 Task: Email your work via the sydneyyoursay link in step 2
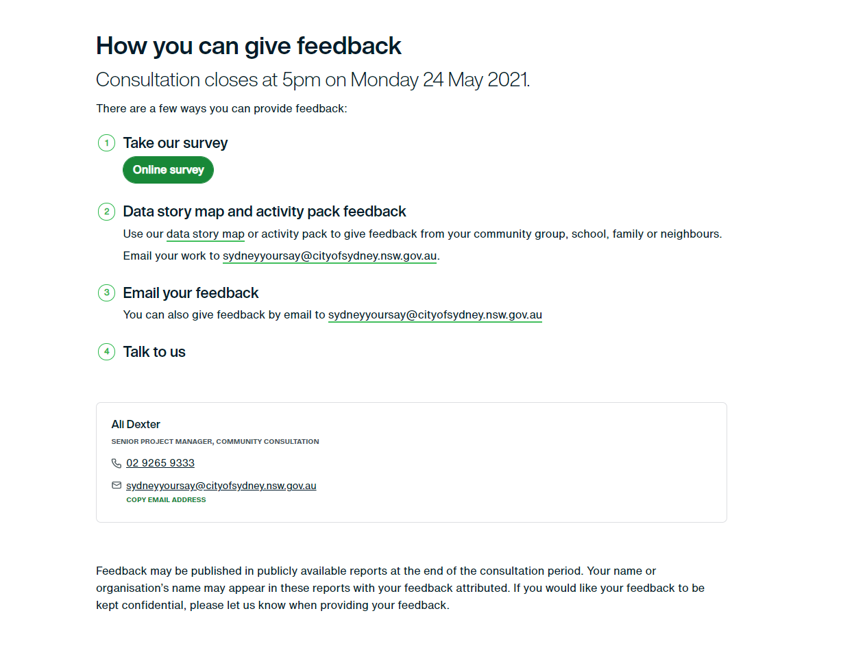coord(330,256)
